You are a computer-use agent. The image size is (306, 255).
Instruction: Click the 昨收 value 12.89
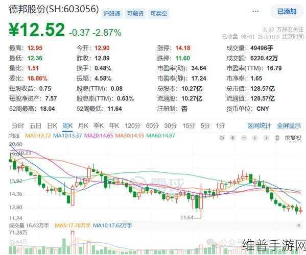click(x=102, y=58)
